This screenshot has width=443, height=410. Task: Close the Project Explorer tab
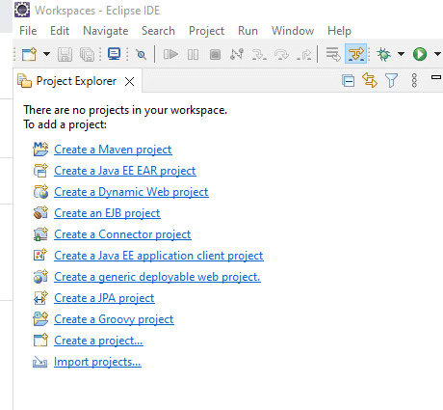pos(130,82)
